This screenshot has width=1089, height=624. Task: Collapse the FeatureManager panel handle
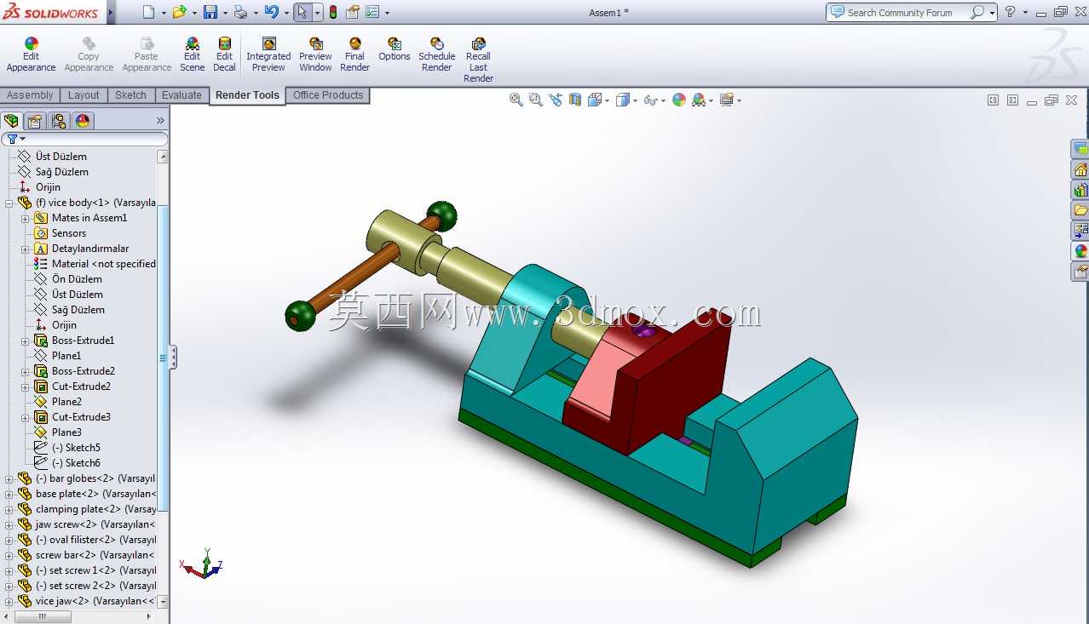[174, 357]
